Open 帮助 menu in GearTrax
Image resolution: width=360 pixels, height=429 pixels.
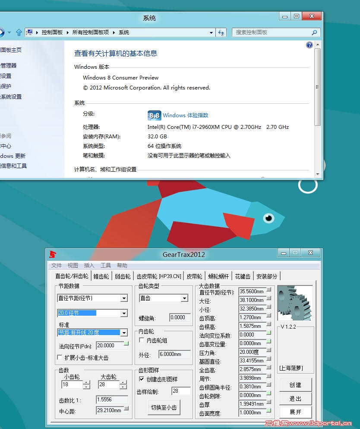click(x=122, y=266)
